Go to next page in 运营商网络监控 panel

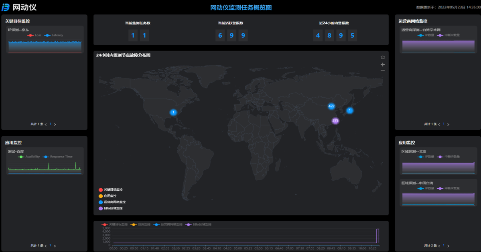coord(449,125)
